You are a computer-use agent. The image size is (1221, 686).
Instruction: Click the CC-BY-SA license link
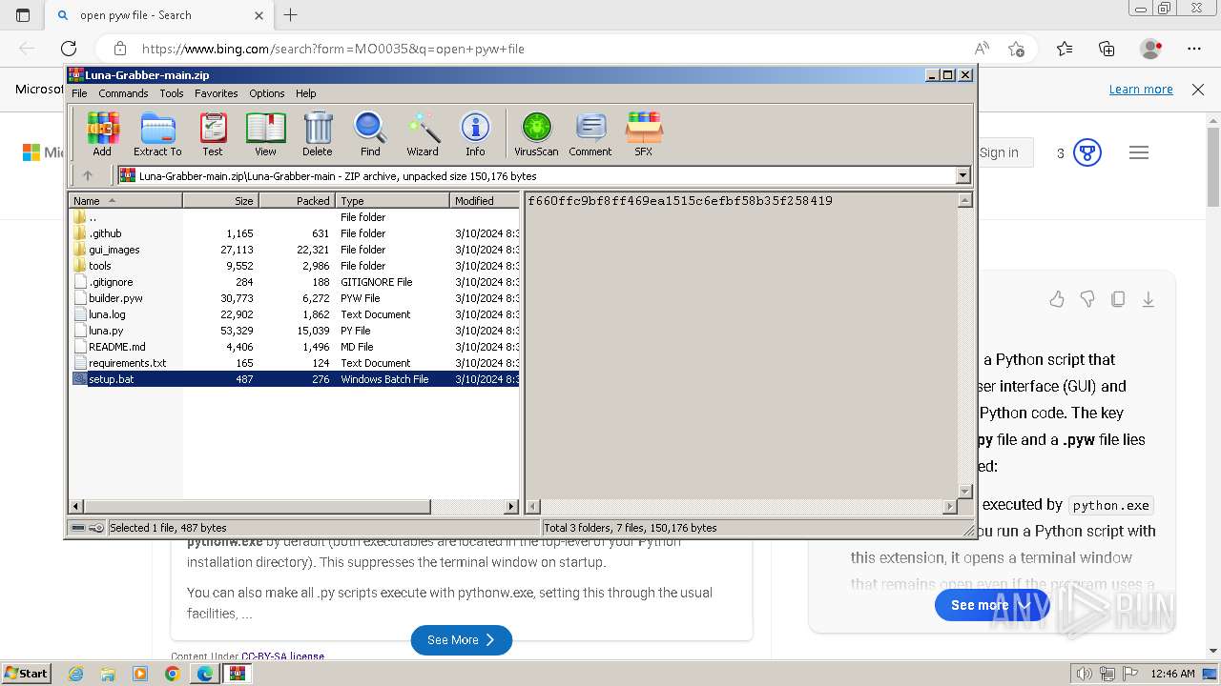[x=282, y=656]
